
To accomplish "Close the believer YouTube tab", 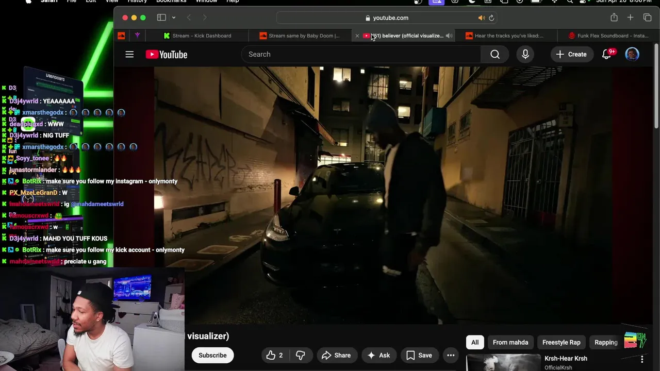I will (357, 36).
